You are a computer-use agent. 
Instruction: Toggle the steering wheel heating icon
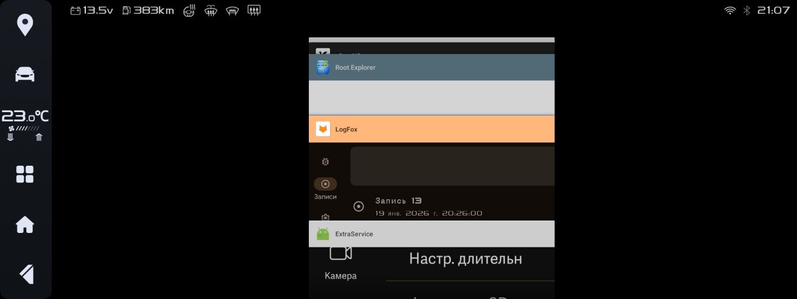190,11
